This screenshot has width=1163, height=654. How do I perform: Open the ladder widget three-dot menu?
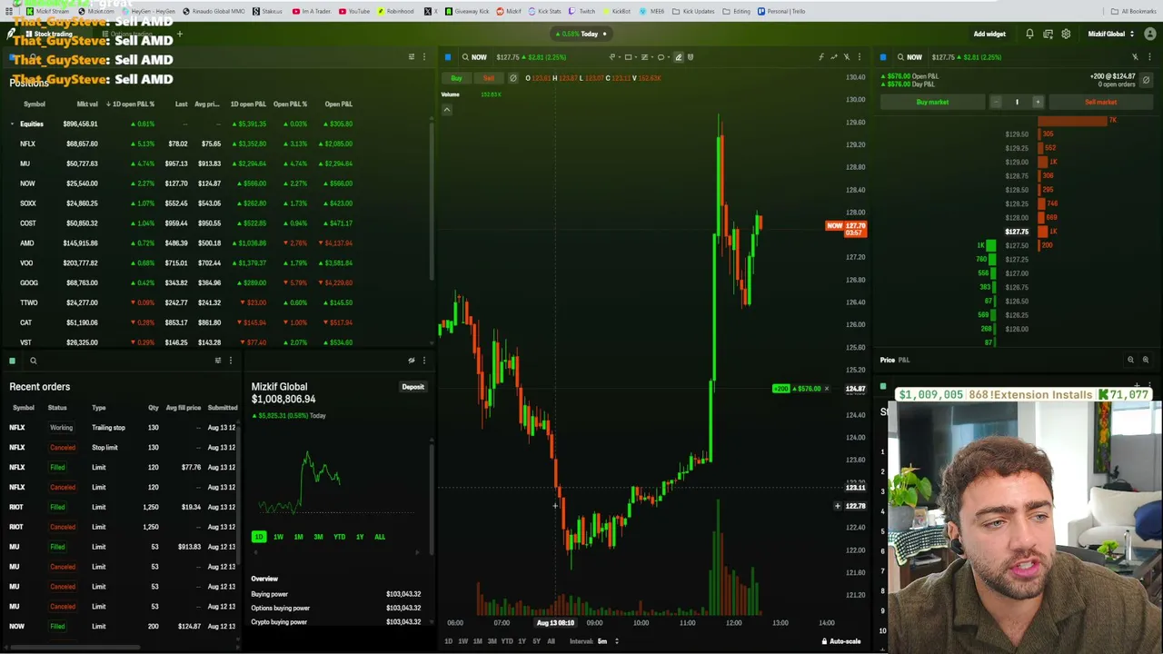tap(1149, 57)
